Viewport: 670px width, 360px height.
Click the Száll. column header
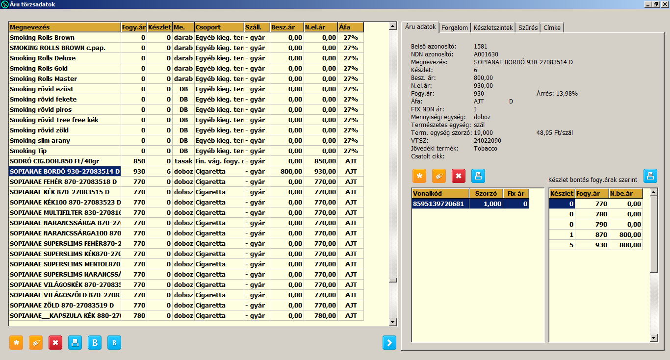tap(257, 27)
